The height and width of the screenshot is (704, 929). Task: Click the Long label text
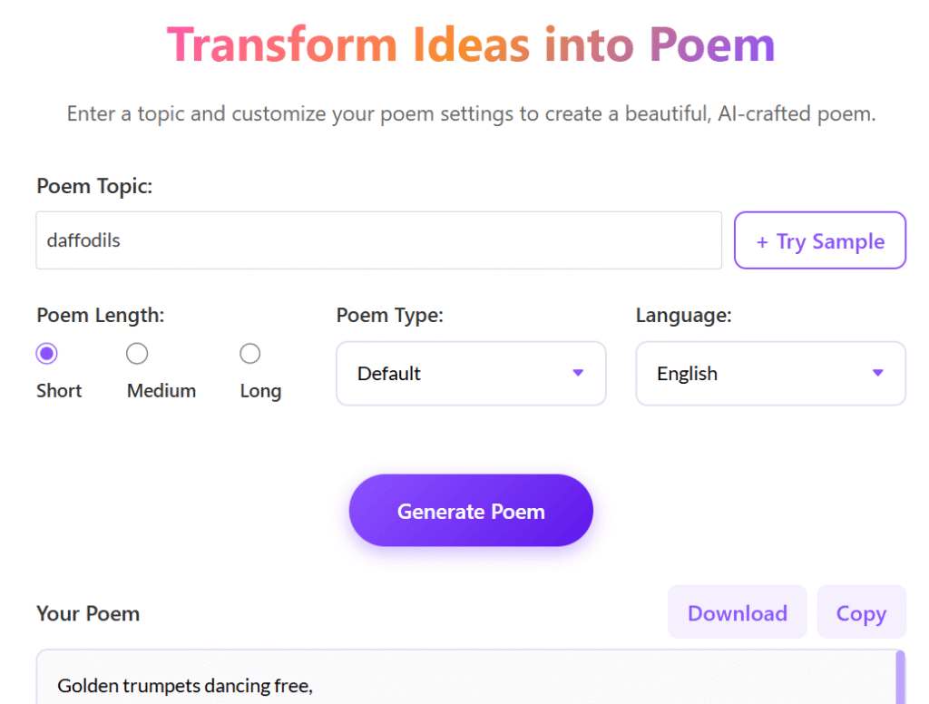pyautogui.click(x=260, y=391)
